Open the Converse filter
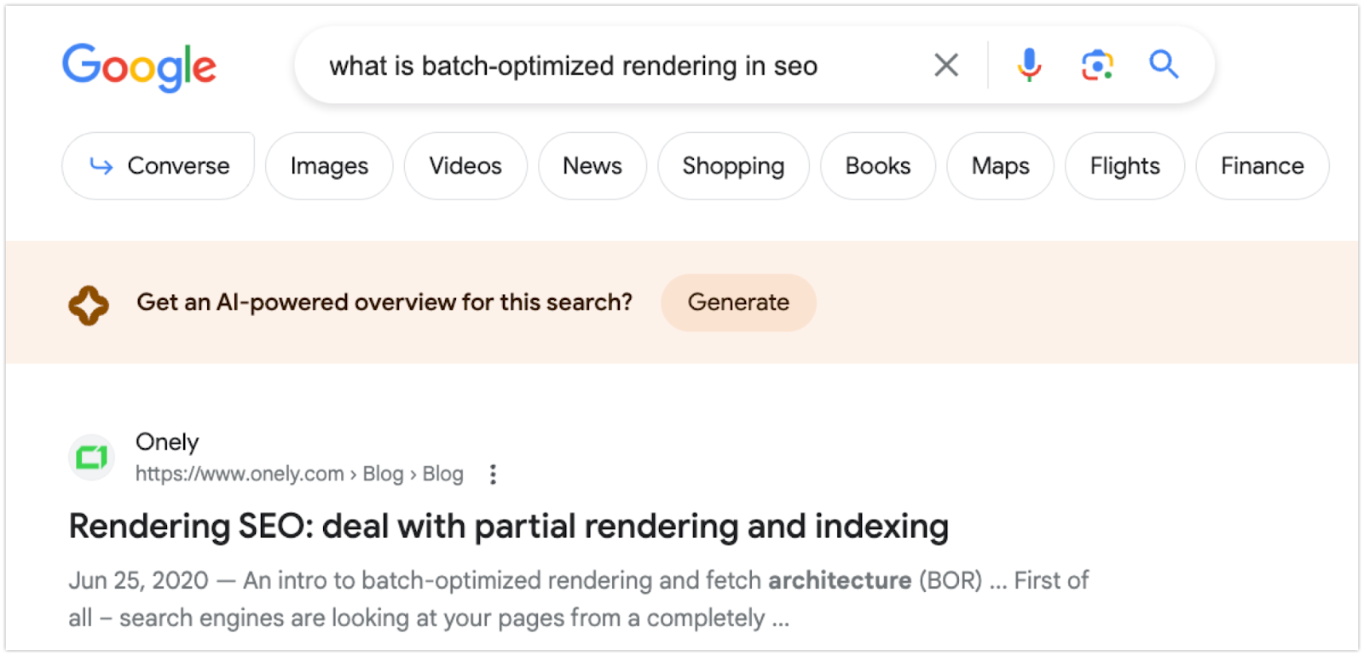Viewport: 1364px width, 656px height. (159, 166)
